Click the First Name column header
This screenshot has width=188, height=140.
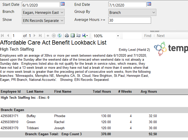pyautogui.click(x=63, y=91)
